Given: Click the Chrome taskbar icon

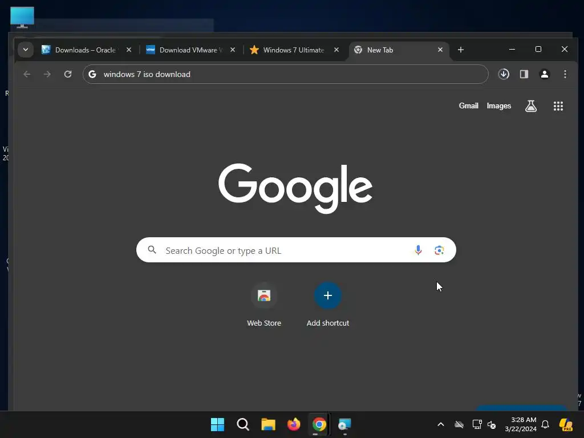Looking at the screenshot, I should tap(319, 424).
